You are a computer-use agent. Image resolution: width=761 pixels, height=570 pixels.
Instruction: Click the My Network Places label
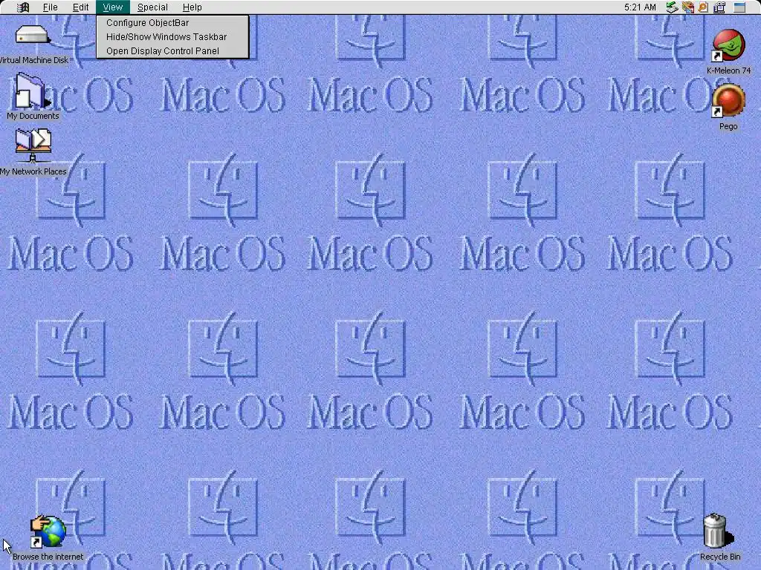[33, 171]
